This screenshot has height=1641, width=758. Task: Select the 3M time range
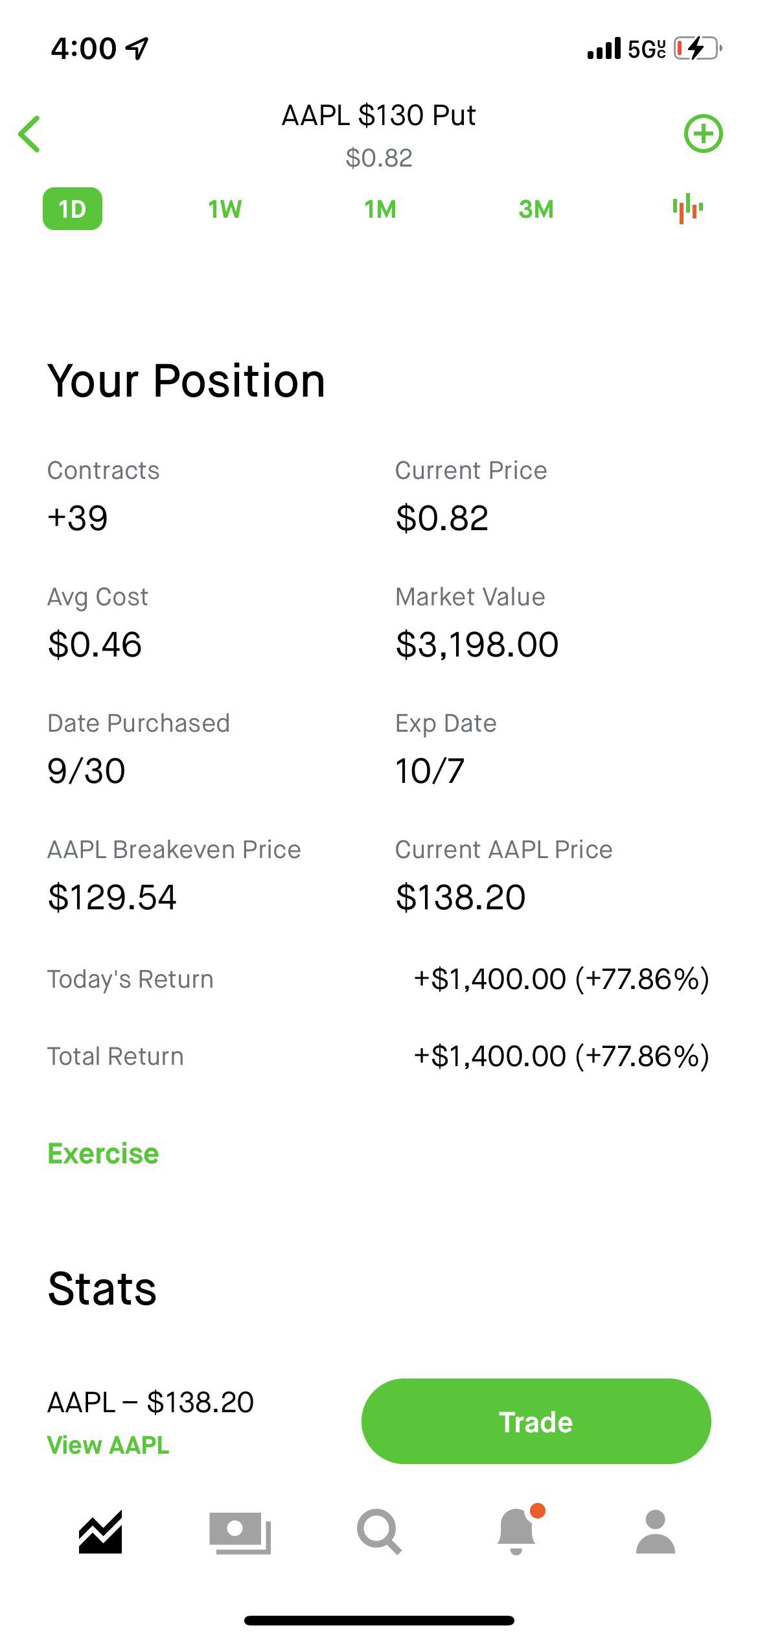coord(536,209)
